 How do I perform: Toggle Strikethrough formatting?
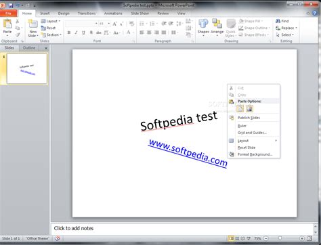99,32
